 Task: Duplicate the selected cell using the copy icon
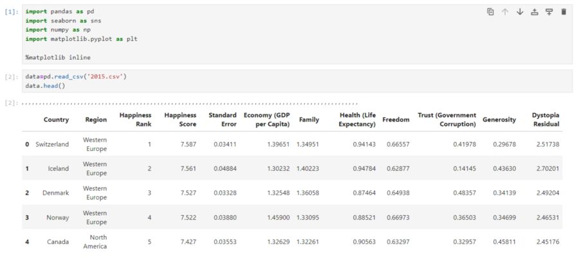(490, 12)
